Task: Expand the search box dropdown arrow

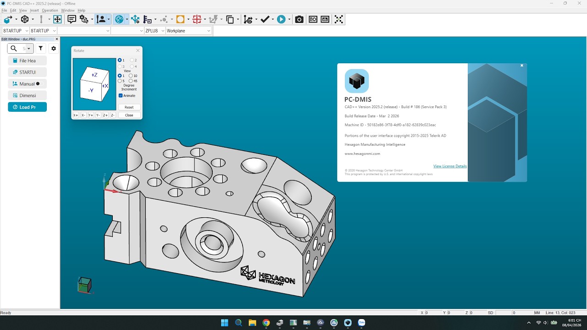Action: [x=29, y=48]
